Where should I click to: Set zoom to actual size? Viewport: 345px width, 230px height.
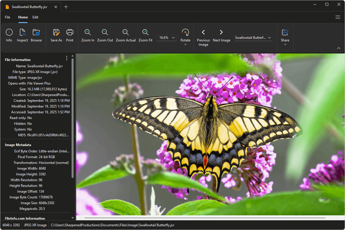click(x=126, y=32)
